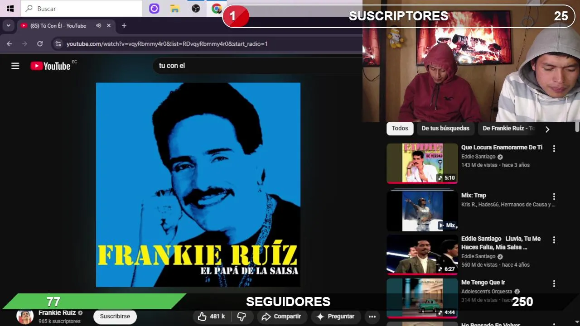The height and width of the screenshot is (326, 580).
Task: Reload the YouTube page
Action: point(40,44)
